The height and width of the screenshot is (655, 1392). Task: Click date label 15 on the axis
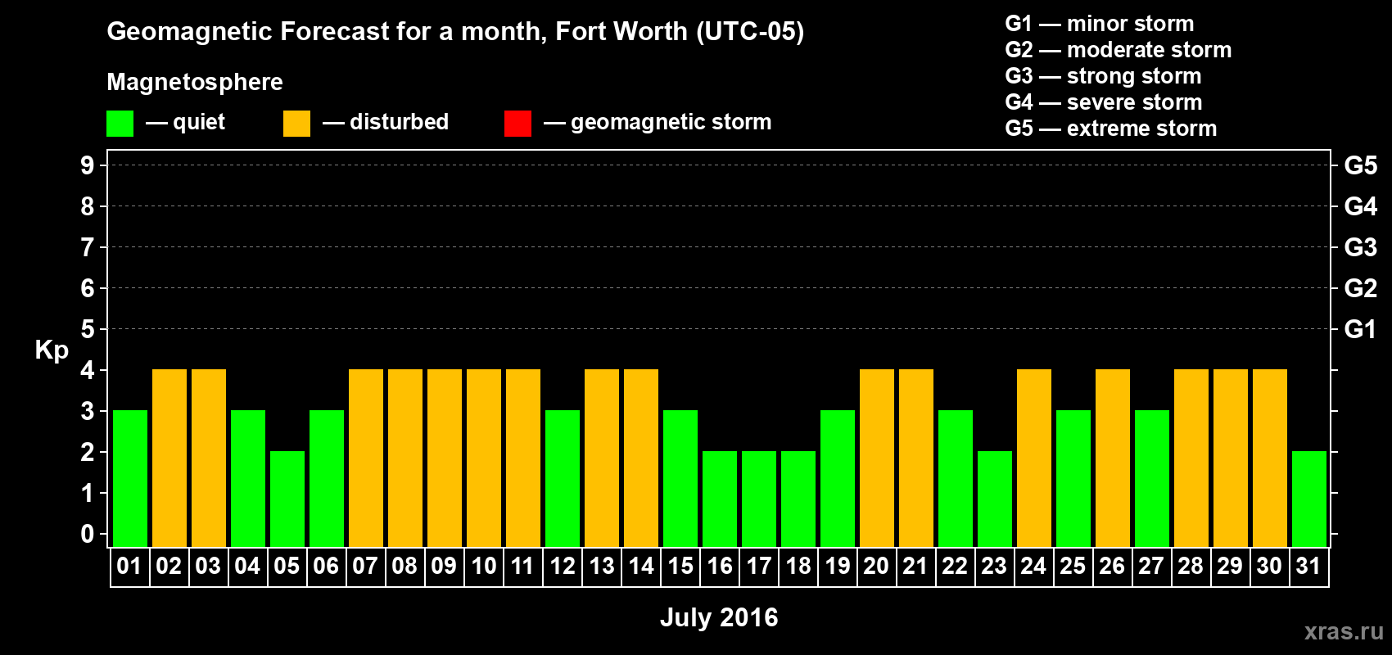pos(680,567)
